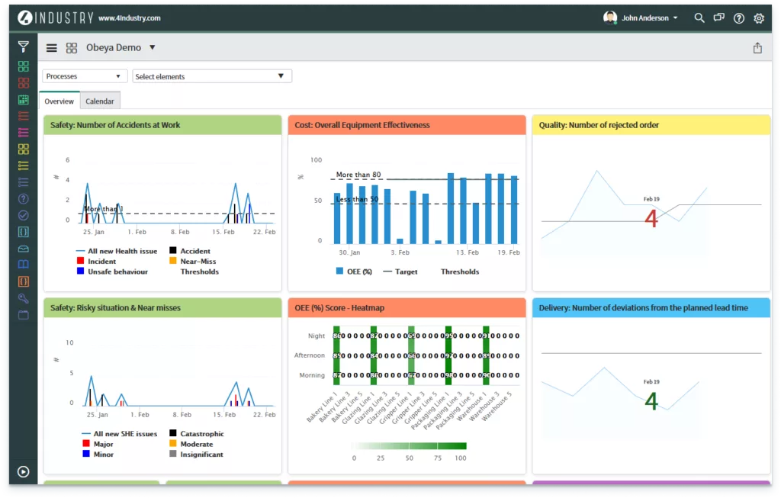Image resolution: width=781 pixels, height=498 pixels.
Task: Open the Select elements dropdown
Action: pyautogui.click(x=212, y=76)
